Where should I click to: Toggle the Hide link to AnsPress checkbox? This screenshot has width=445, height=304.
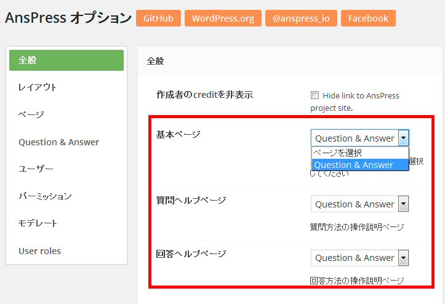point(315,95)
